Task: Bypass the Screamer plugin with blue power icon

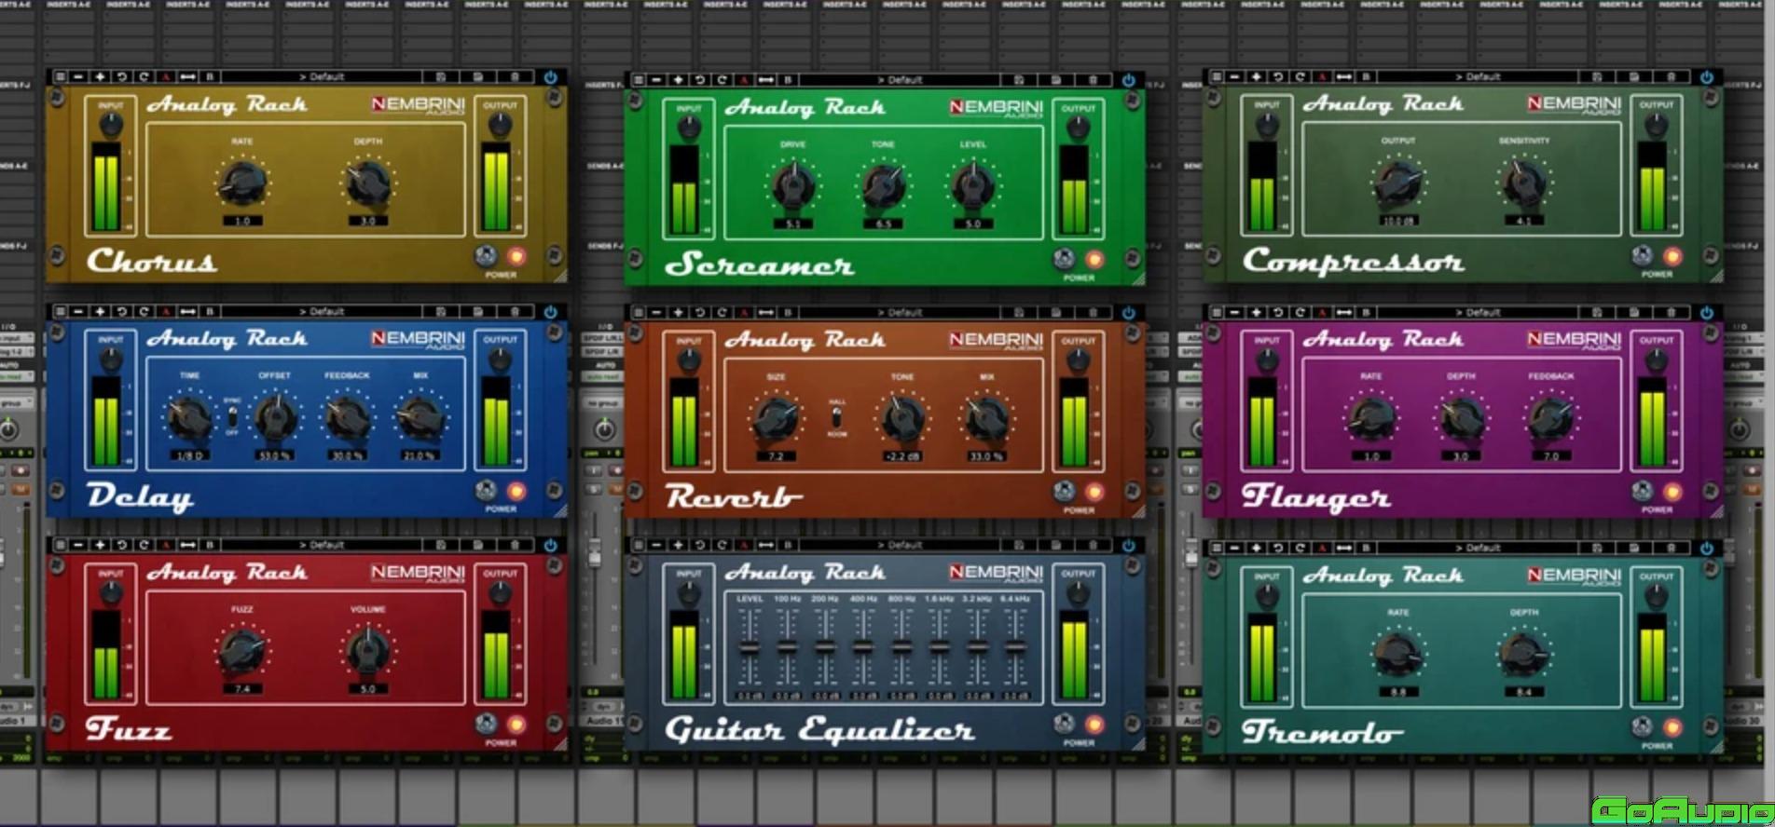Action: 1129,80
